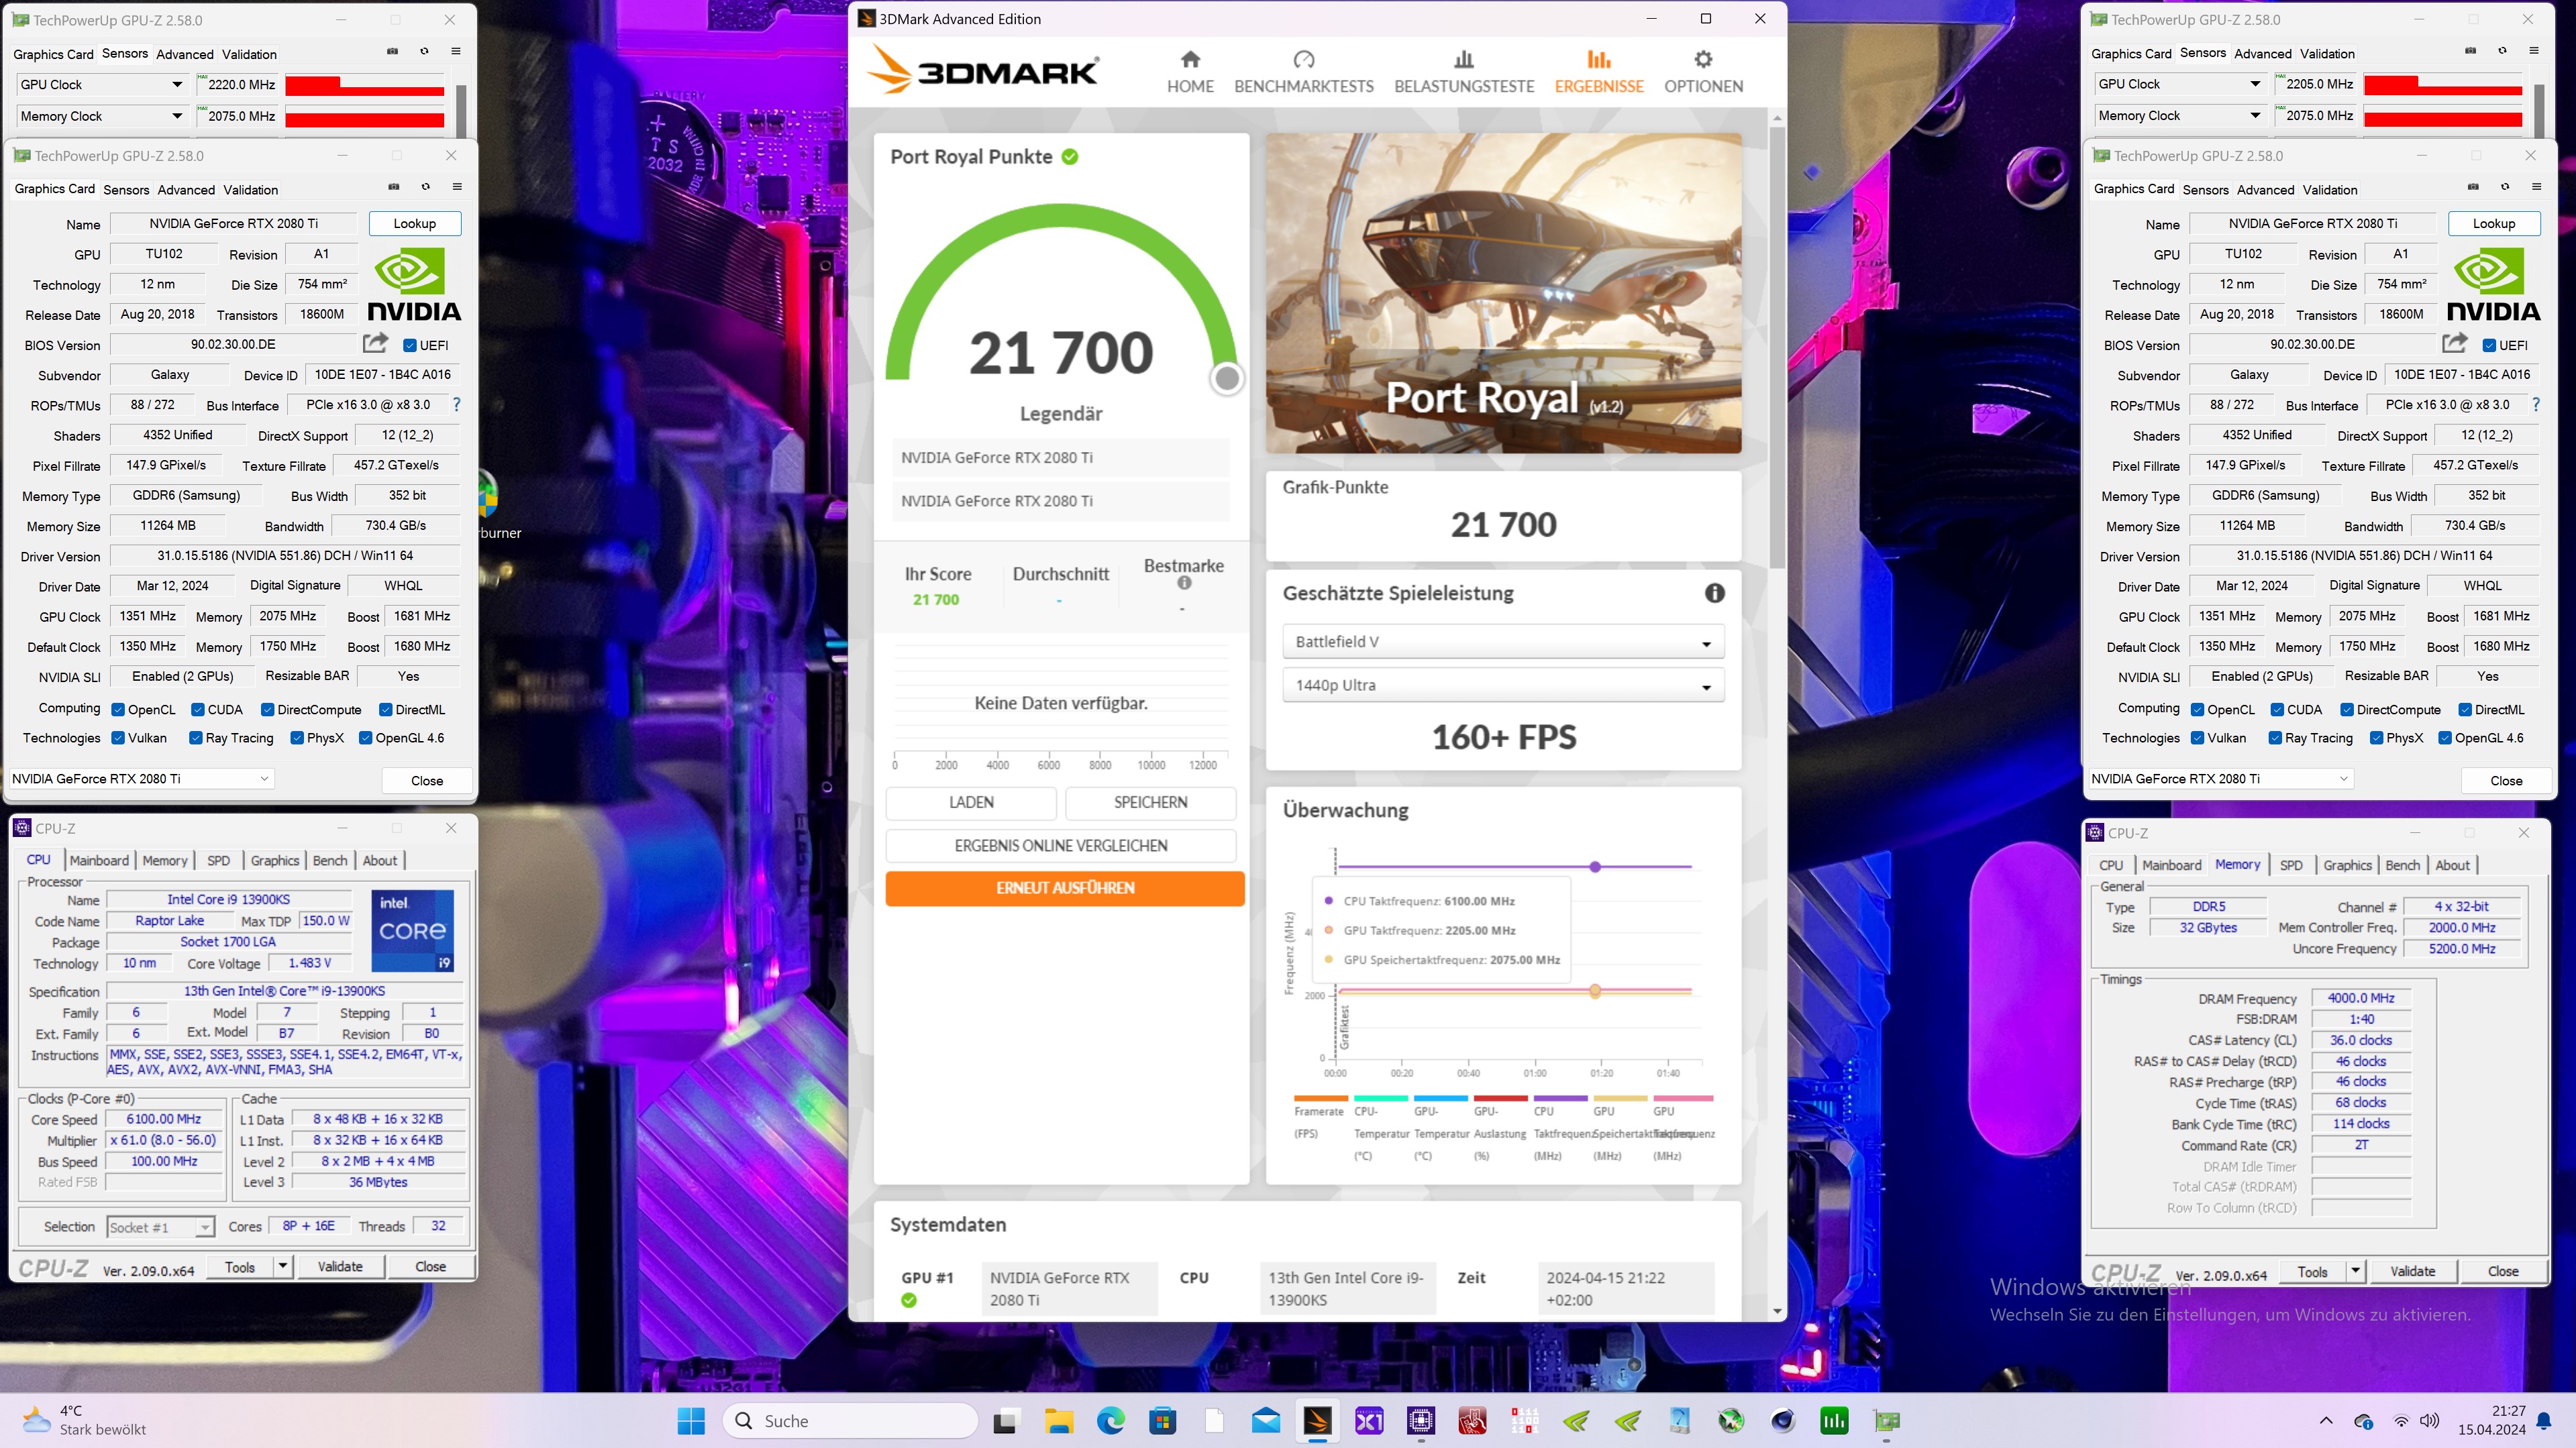
Task: Click notification bell in system tray
Action: point(2544,1421)
